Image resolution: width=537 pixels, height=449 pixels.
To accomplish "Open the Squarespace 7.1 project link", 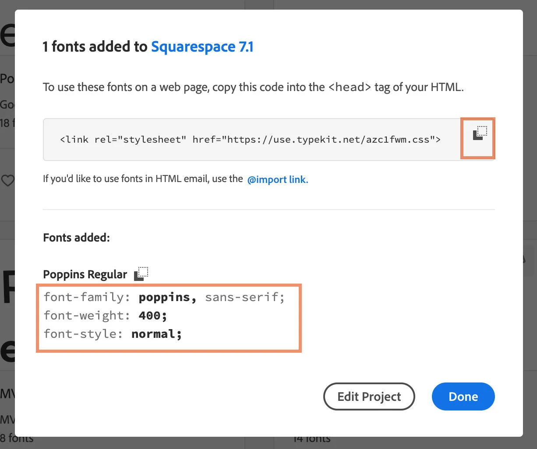I will coord(202,46).
